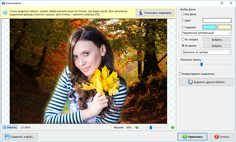Click Выделить другую область button
This screenshot has width=236, height=142.
pyautogui.click(x=206, y=82)
